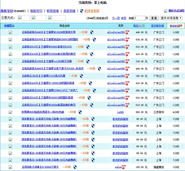Sort listings by 现价 column header
The image size is (185, 171).
pyautogui.click(x=139, y=26)
